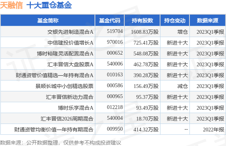The image size is (226, 146).
Task: Click 新进十大 in the 970016 row
Action: click(x=177, y=43)
